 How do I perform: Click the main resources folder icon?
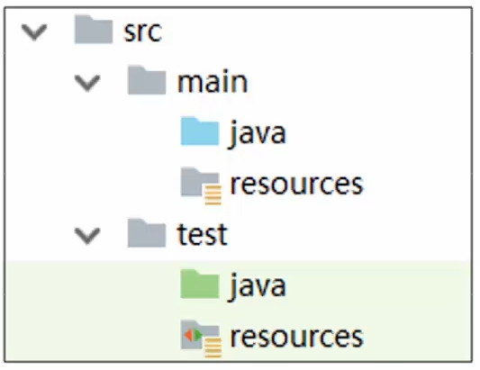click(201, 185)
